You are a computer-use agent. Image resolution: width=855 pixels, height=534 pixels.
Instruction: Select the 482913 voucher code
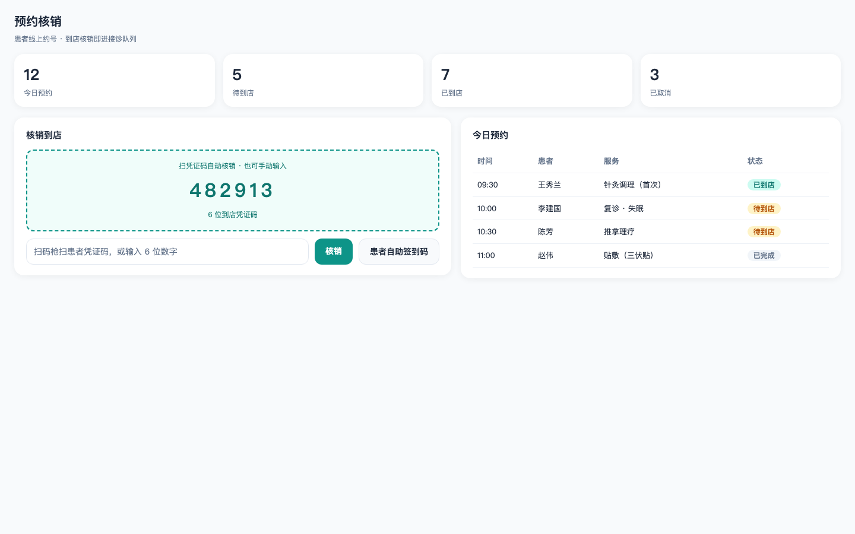232,190
